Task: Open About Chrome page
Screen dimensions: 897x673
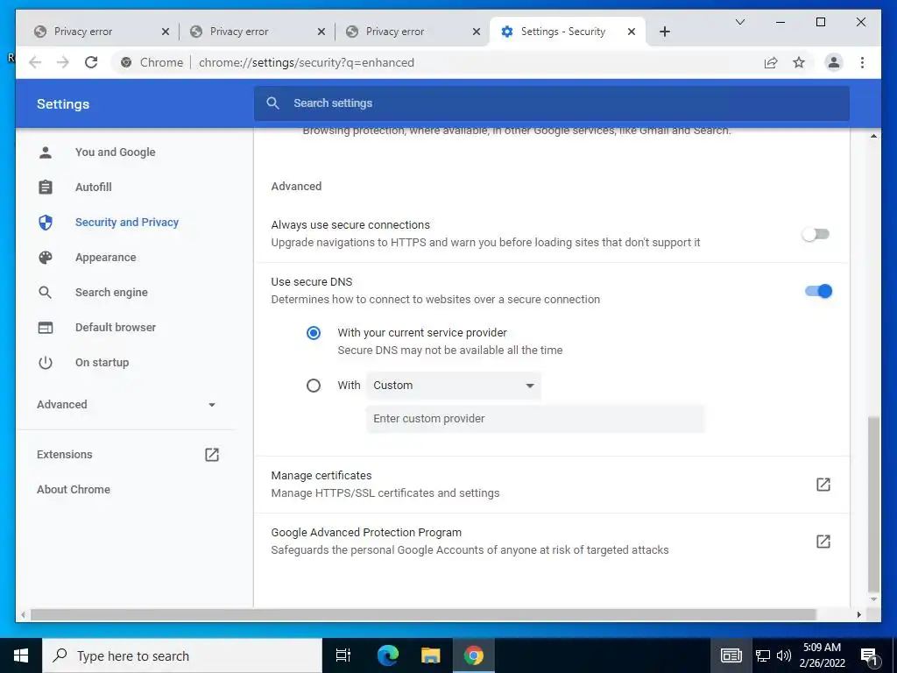Action: click(x=74, y=489)
